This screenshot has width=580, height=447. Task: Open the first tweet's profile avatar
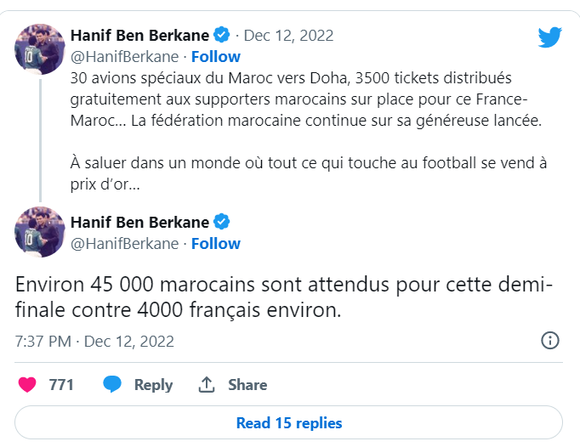point(40,48)
